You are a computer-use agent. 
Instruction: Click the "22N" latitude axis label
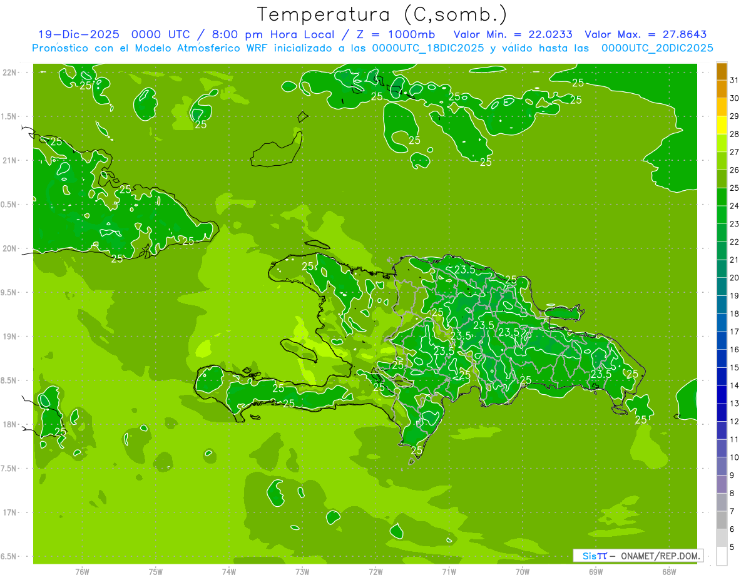click(x=11, y=73)
